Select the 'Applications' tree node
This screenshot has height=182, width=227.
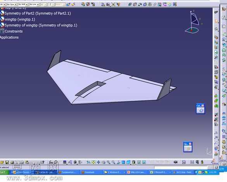[x=9, y=37]
